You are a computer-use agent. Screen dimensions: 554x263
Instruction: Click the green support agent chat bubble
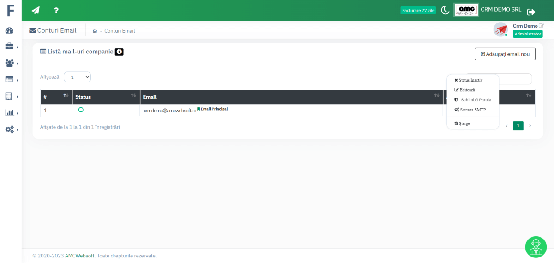[536, 247]
